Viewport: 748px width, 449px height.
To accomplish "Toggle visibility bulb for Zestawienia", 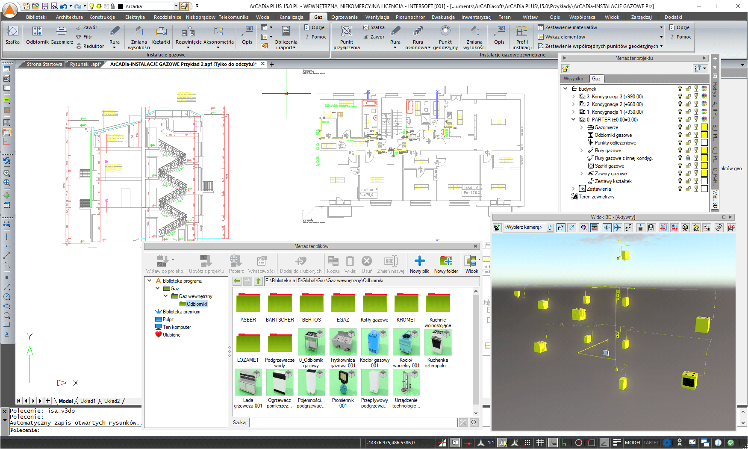I will tap(680, 189).
